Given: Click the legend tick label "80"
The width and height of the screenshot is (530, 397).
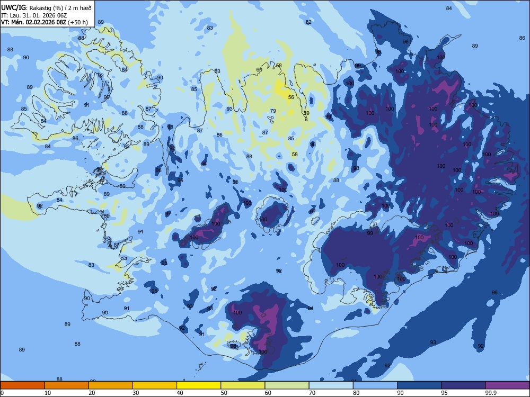Looking at the screenshot, I should pos(356,393).
